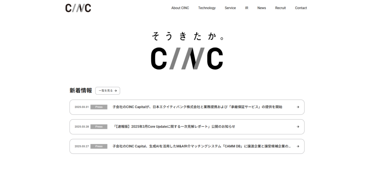Select the Press tag on 2025.03.27 item
Screen dimensions: 377x169
99,147
